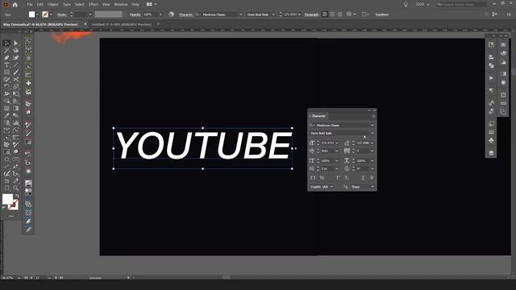Click the Stroke link in control bar

tap(62, 14)
